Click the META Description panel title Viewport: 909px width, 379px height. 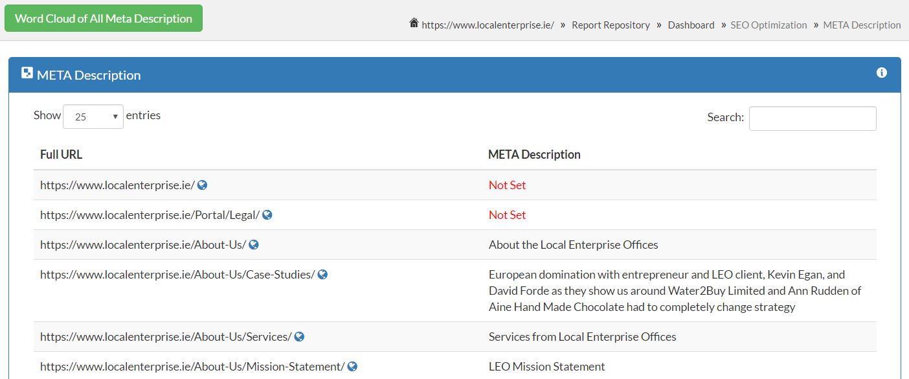89,75
